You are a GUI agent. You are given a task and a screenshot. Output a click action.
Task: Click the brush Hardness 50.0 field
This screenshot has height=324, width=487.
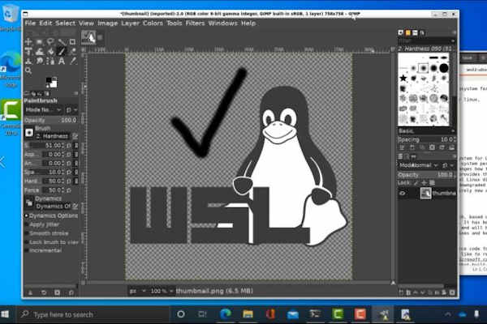point(45,181)
